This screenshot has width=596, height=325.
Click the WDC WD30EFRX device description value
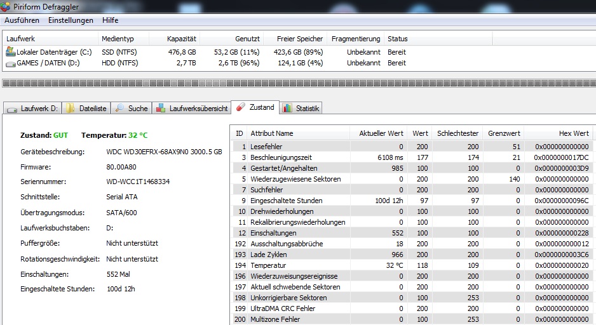coord(164,152)
